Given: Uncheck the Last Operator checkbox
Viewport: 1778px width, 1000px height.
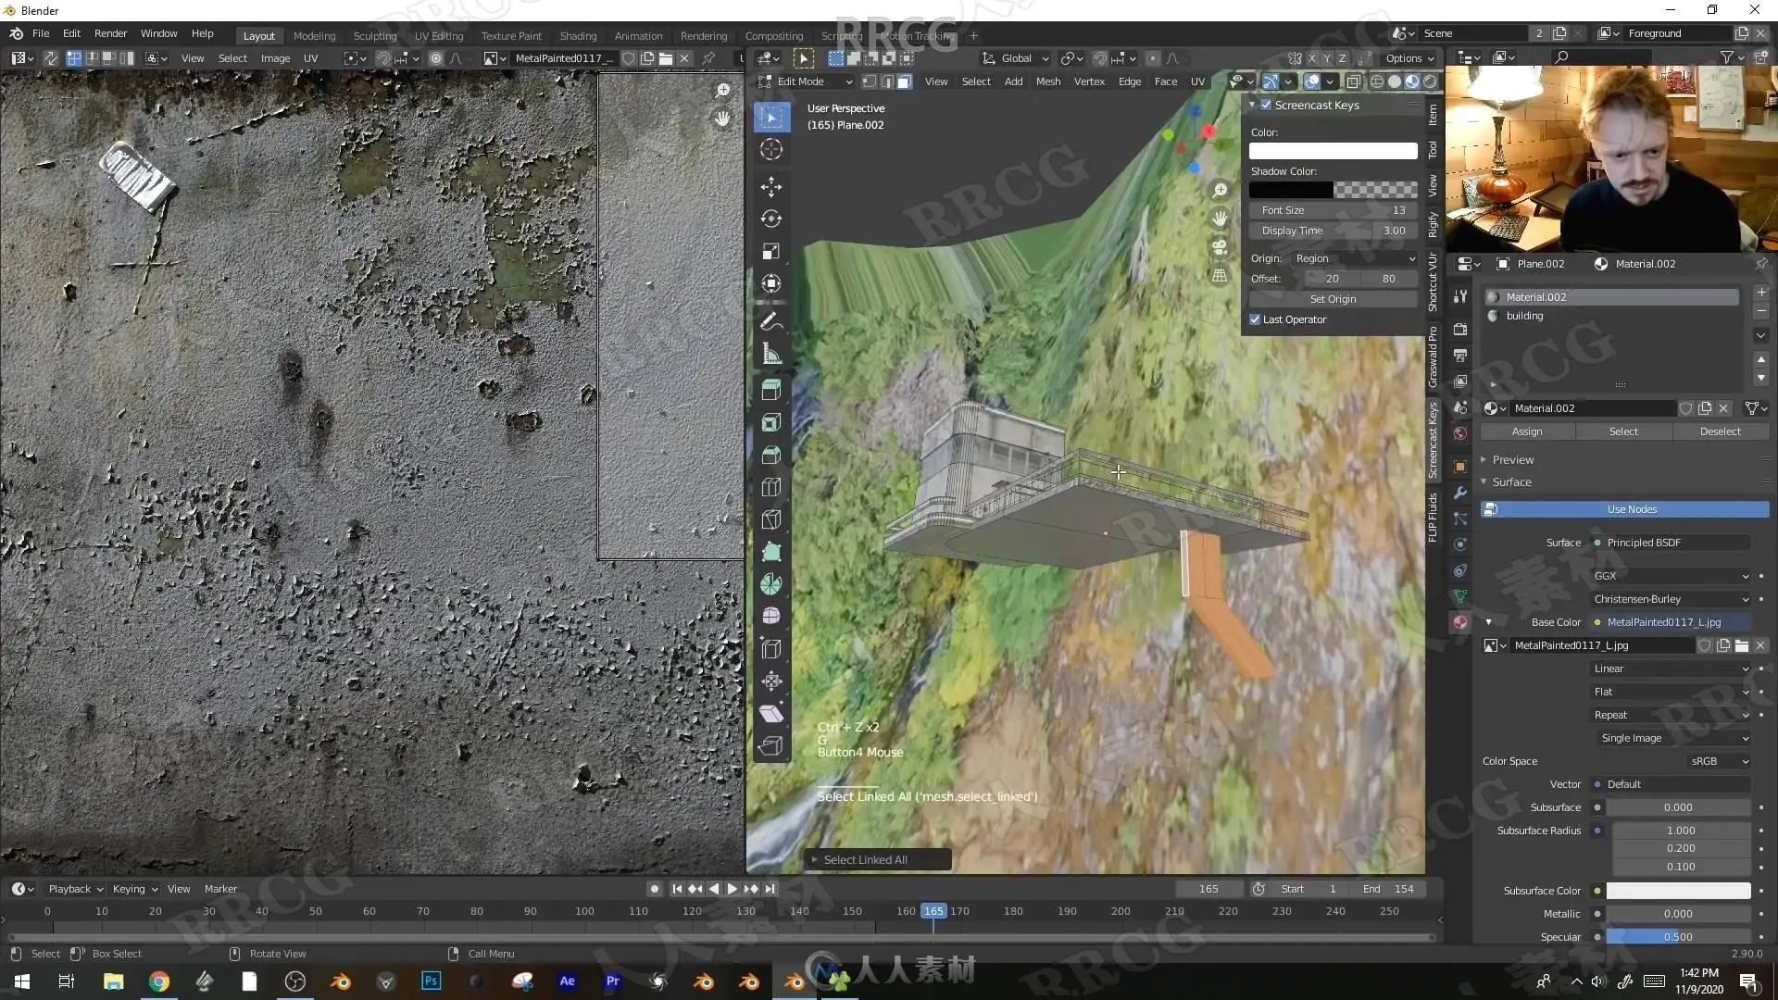Looking at the screenshot, I should tap(1255, 319).
